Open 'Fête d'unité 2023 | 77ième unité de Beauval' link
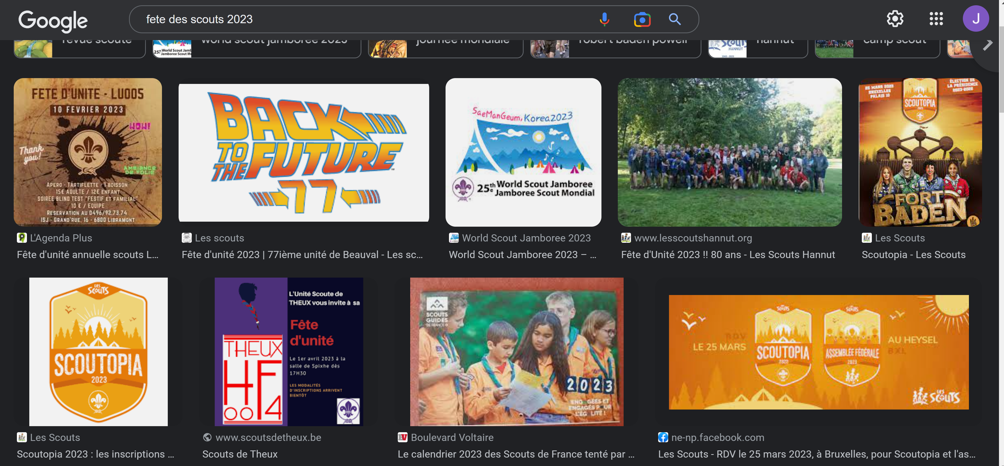 coord(302,255)
